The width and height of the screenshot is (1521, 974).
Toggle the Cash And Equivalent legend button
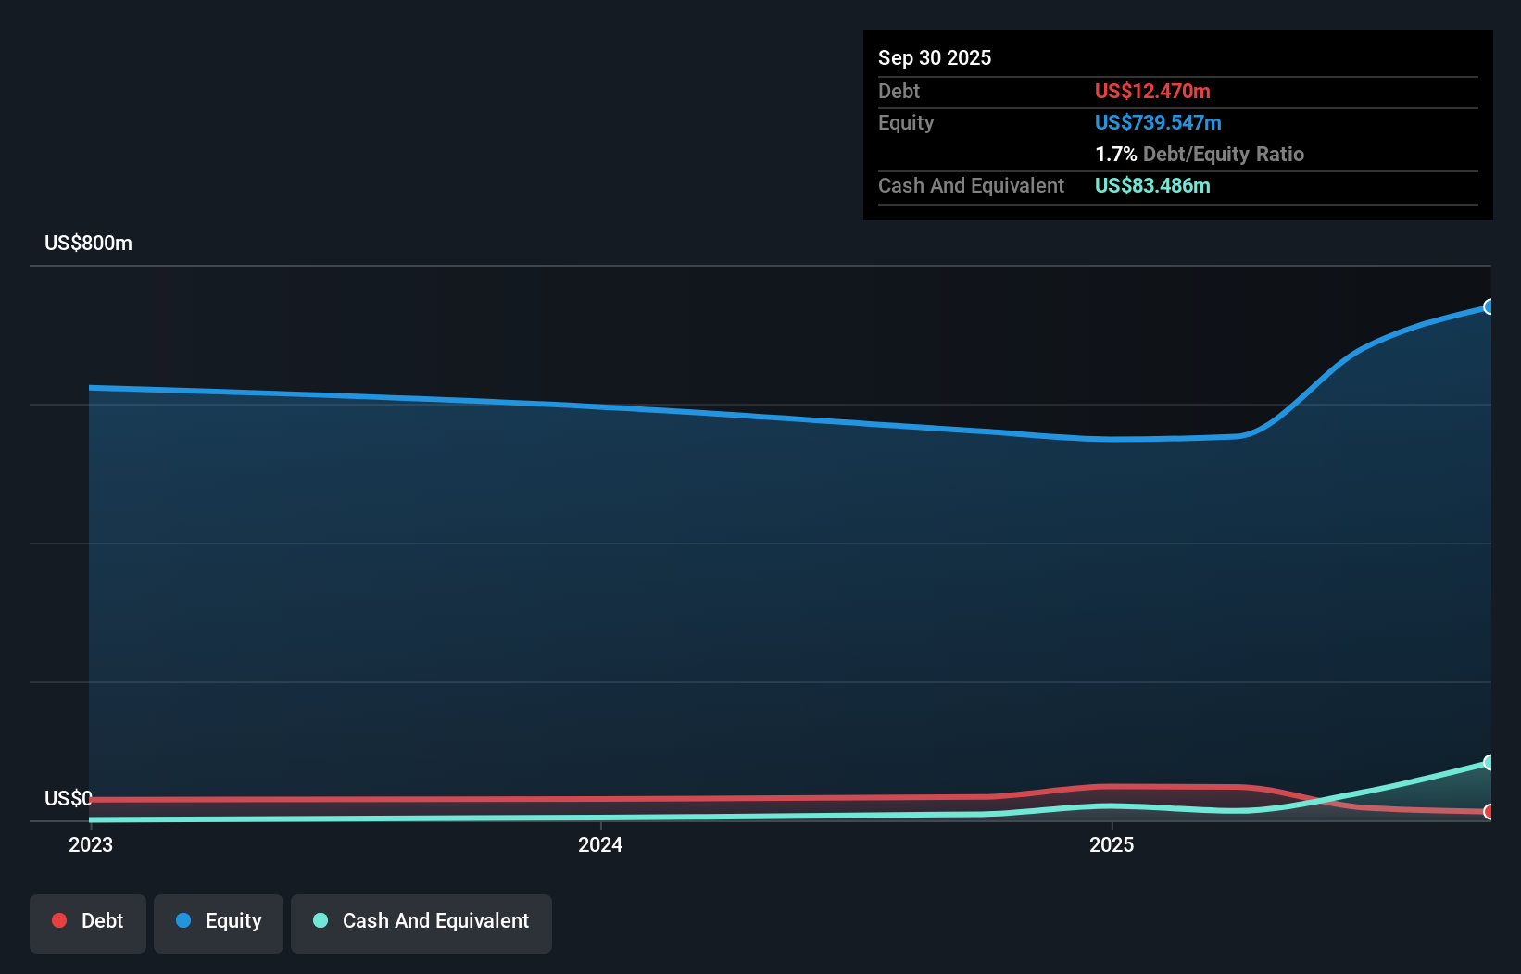(x=421, y=923)
